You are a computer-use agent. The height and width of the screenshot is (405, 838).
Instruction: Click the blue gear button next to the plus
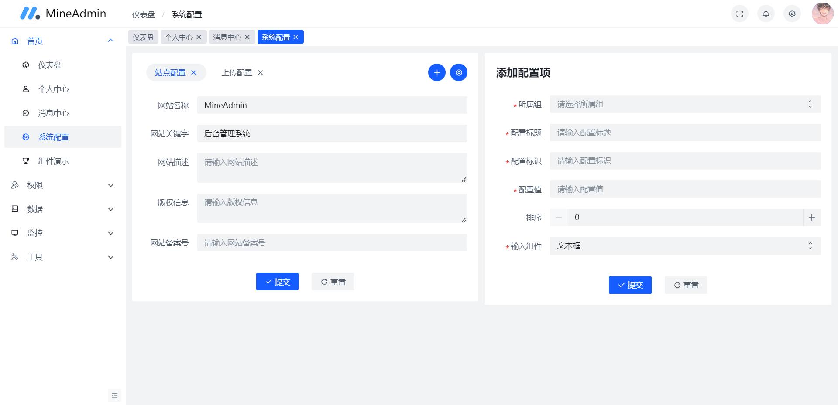point(458,72)
